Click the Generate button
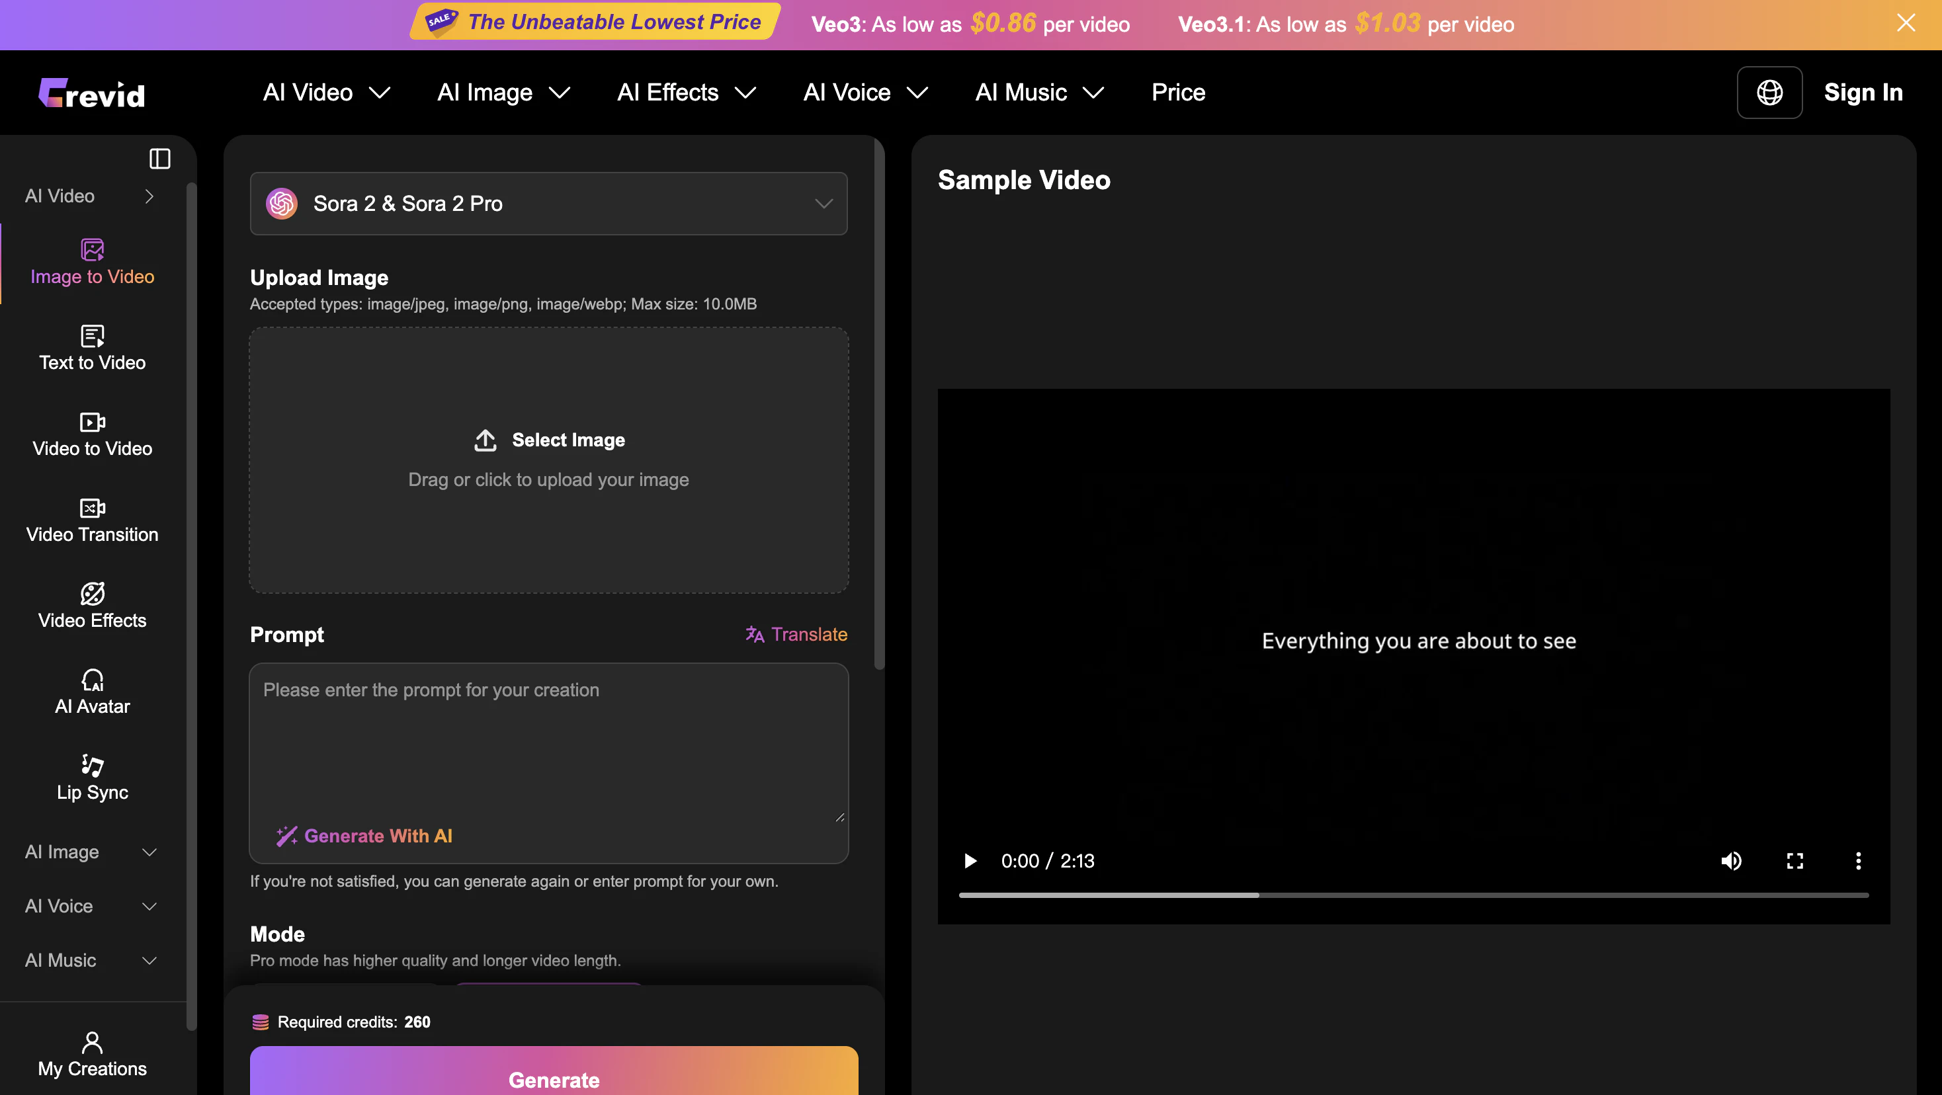 point(554,1079)
